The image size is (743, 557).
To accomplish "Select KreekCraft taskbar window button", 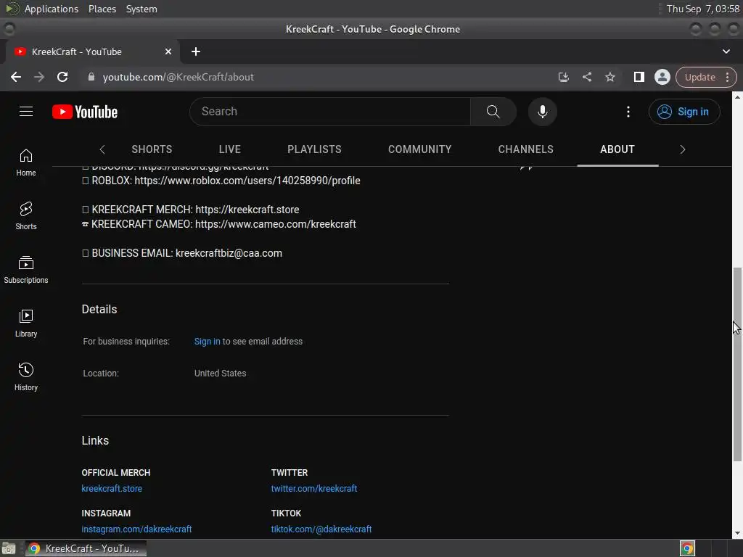I will [86, 548].
